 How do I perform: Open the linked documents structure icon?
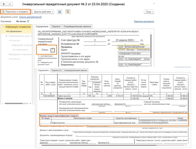coord(67,12)
